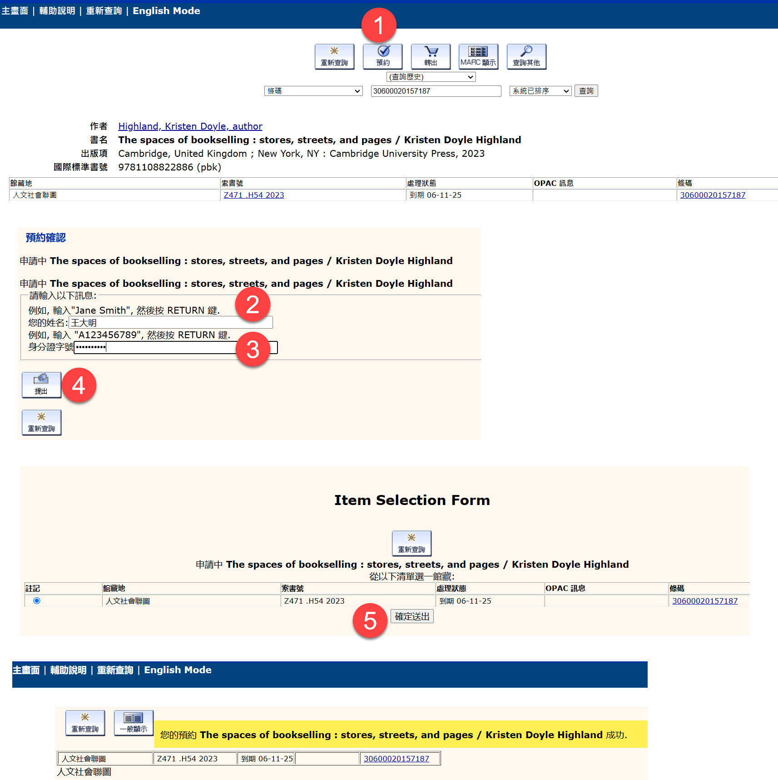Click the 身分證字號 ID password field

pos(176,347)
